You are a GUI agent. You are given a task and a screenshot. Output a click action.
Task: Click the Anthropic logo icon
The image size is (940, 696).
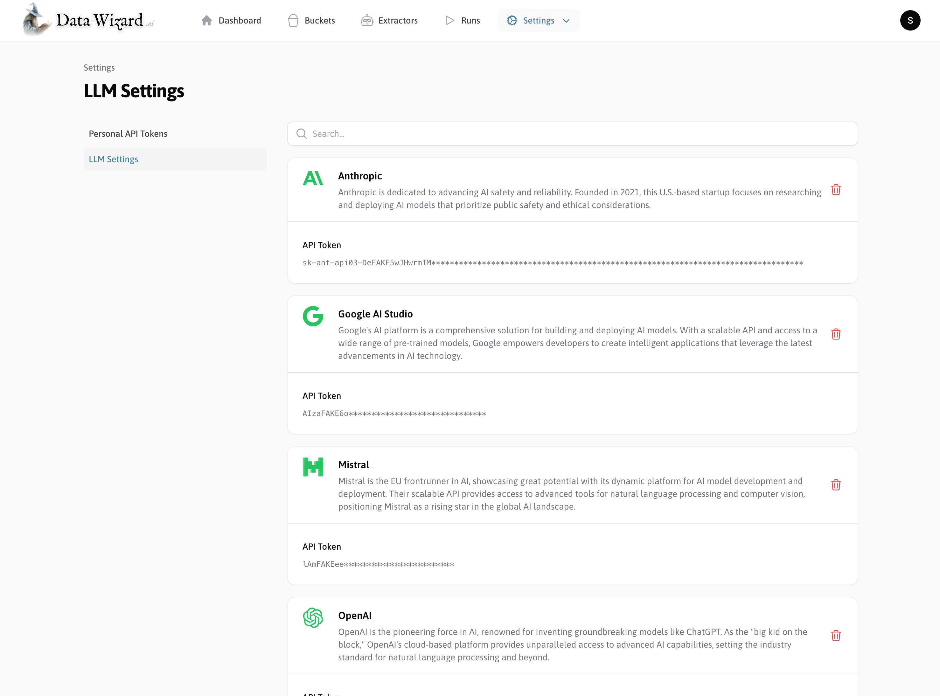[313, 178]
